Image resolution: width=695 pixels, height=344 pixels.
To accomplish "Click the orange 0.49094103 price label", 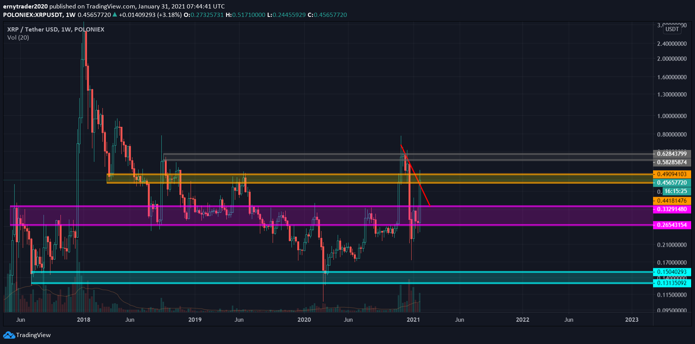I will click(x=672, y=174).
